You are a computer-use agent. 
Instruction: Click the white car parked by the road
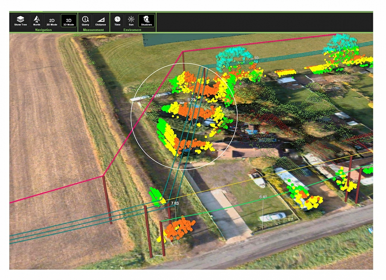click(x=272, y=217)
